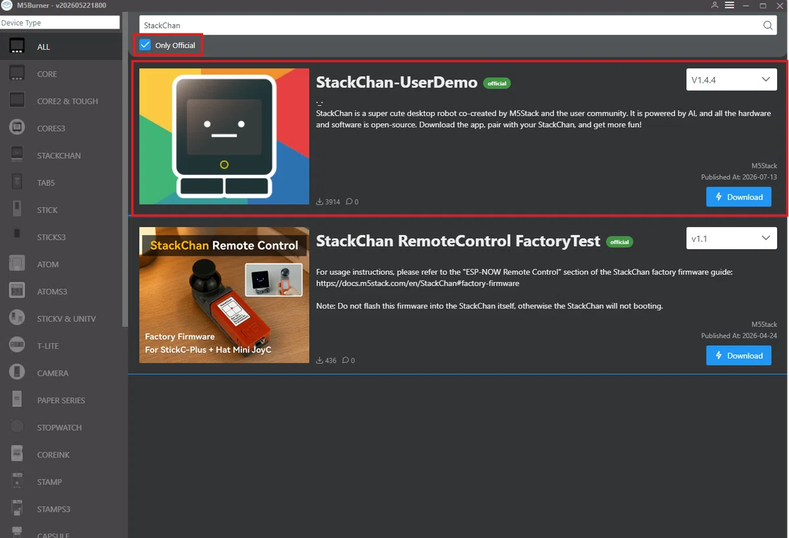Viewport: 789px width, 538px height.
Task: Click the Published At: 2026-07-13 text
Action: click(739, 178)
